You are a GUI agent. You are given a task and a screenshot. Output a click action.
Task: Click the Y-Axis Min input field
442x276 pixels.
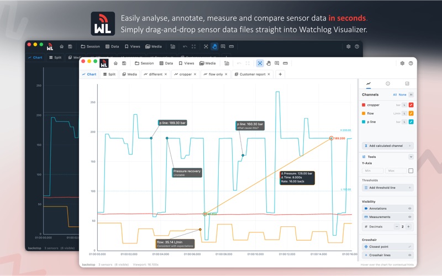click(x=372, y=171)
